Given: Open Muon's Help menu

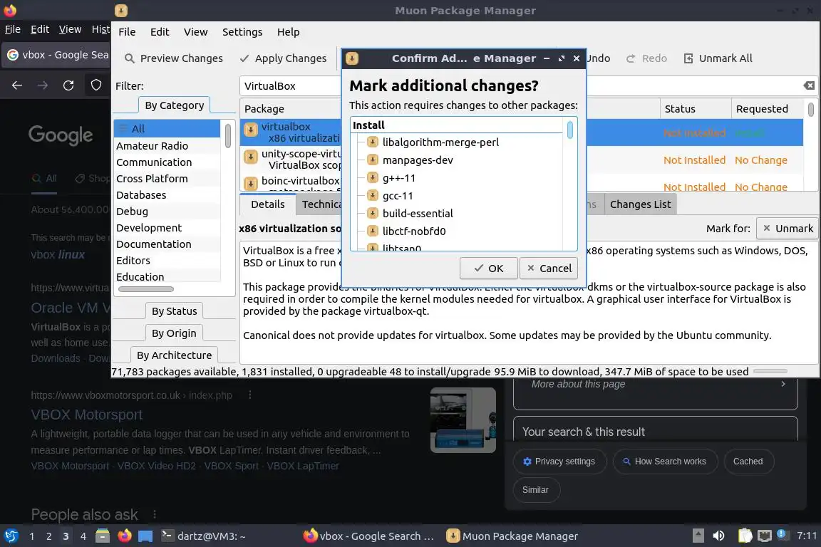Looking at the screenshot, I should pos(288,32).
